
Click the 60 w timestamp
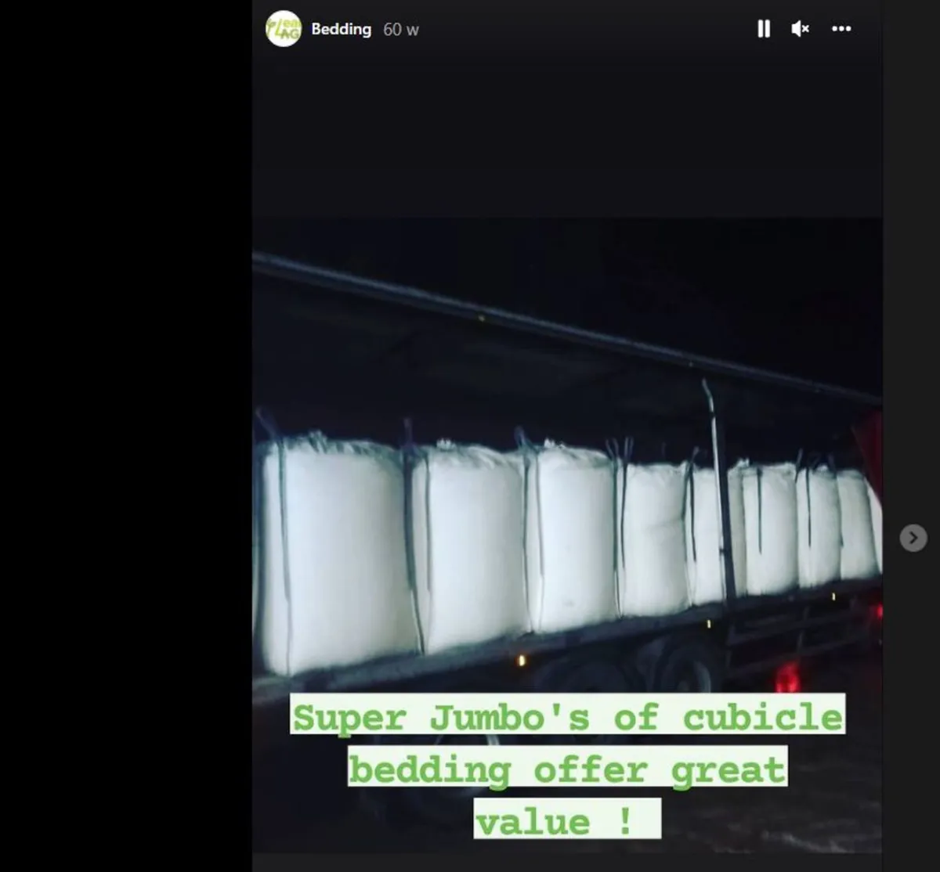[401, 30]
